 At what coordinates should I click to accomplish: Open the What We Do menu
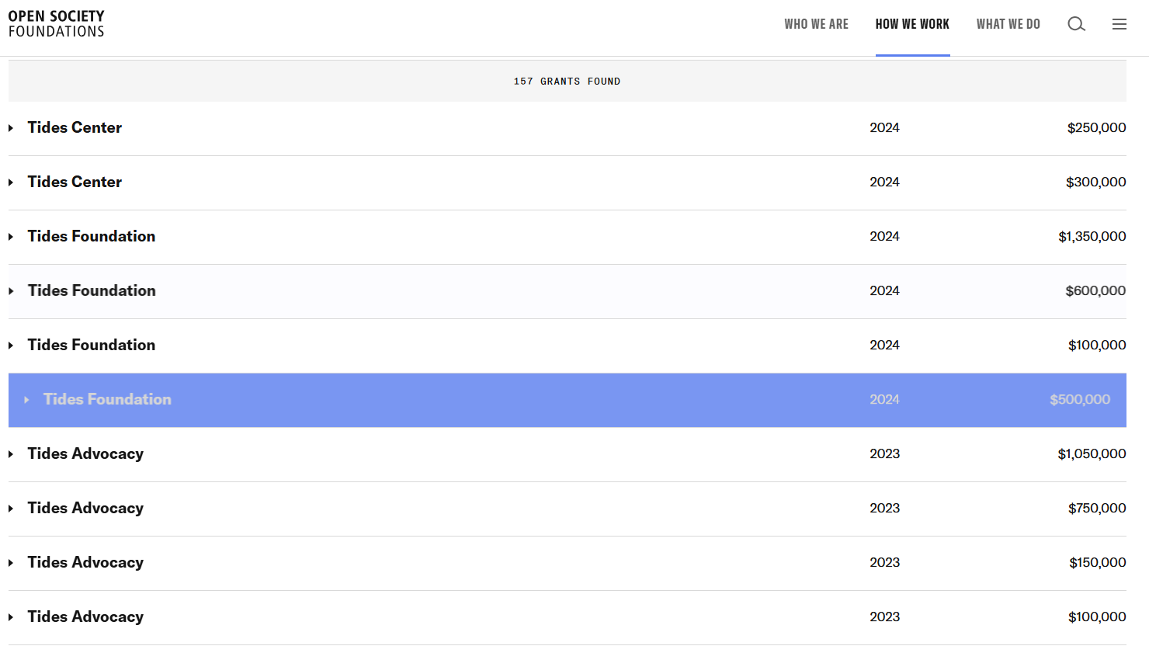tap(1008, 24)
